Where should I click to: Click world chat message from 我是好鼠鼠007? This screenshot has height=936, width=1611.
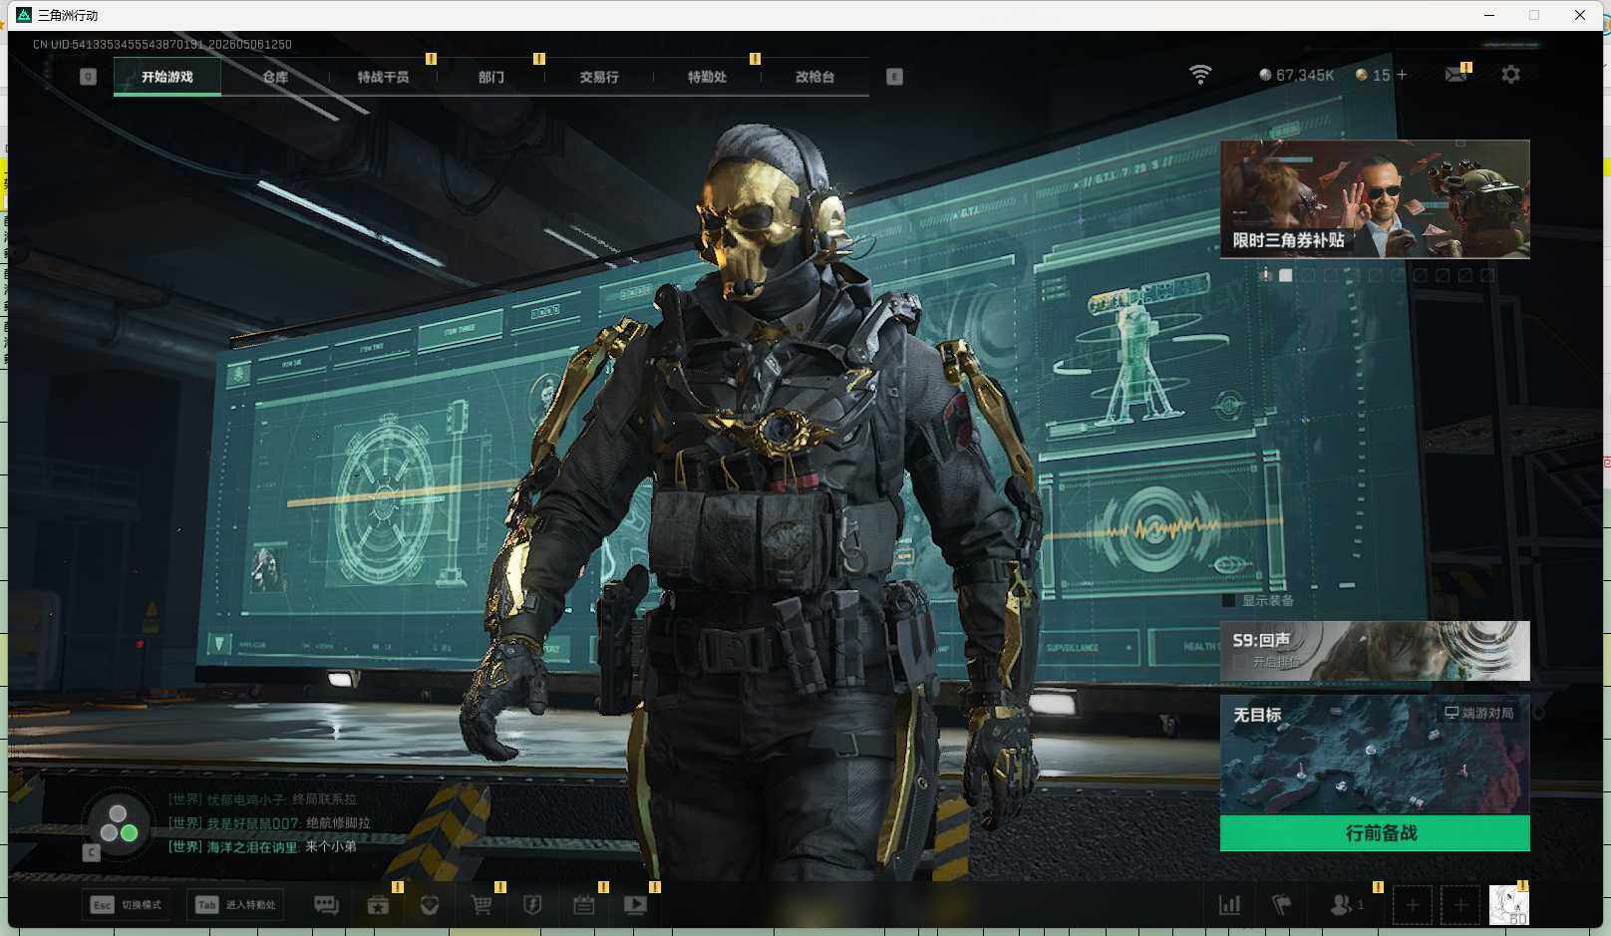click(269, 823)
